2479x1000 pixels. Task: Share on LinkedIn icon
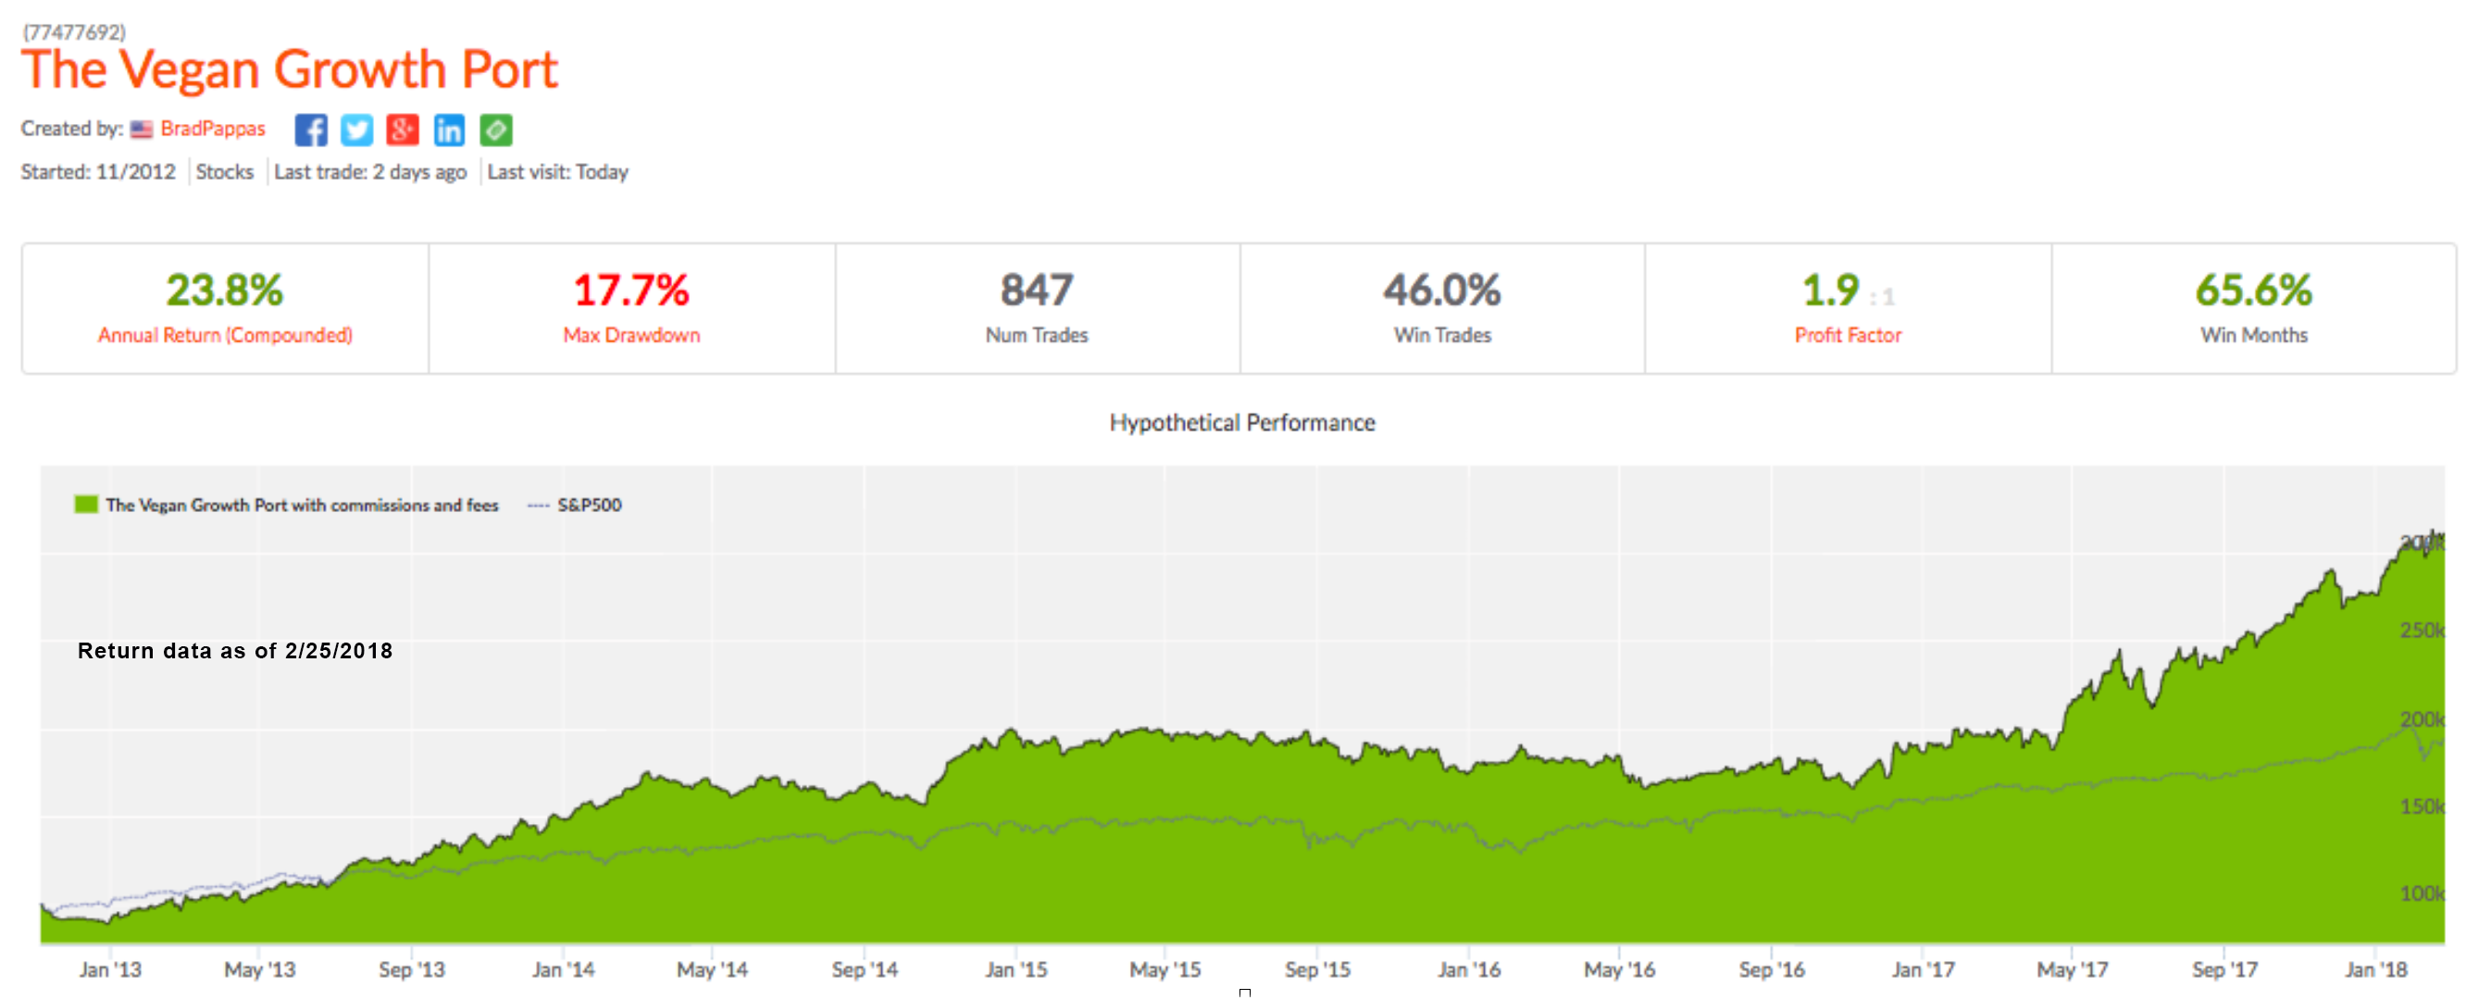pyautogui.click(x=449, y=130)
